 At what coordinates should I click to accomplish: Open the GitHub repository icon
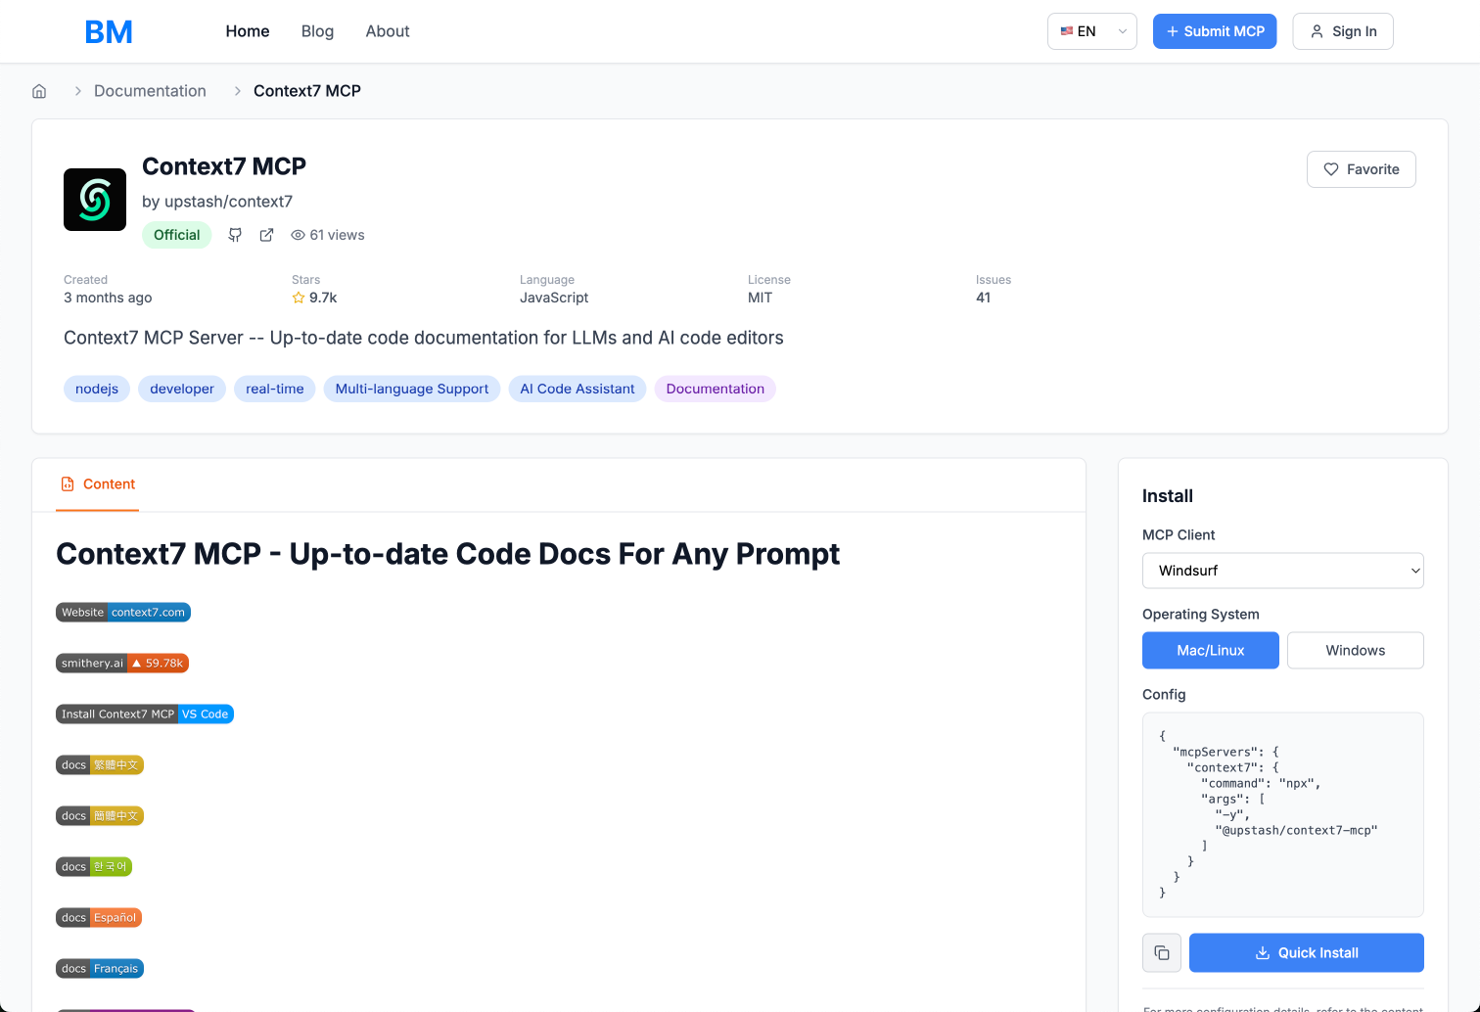coord(235,235)
